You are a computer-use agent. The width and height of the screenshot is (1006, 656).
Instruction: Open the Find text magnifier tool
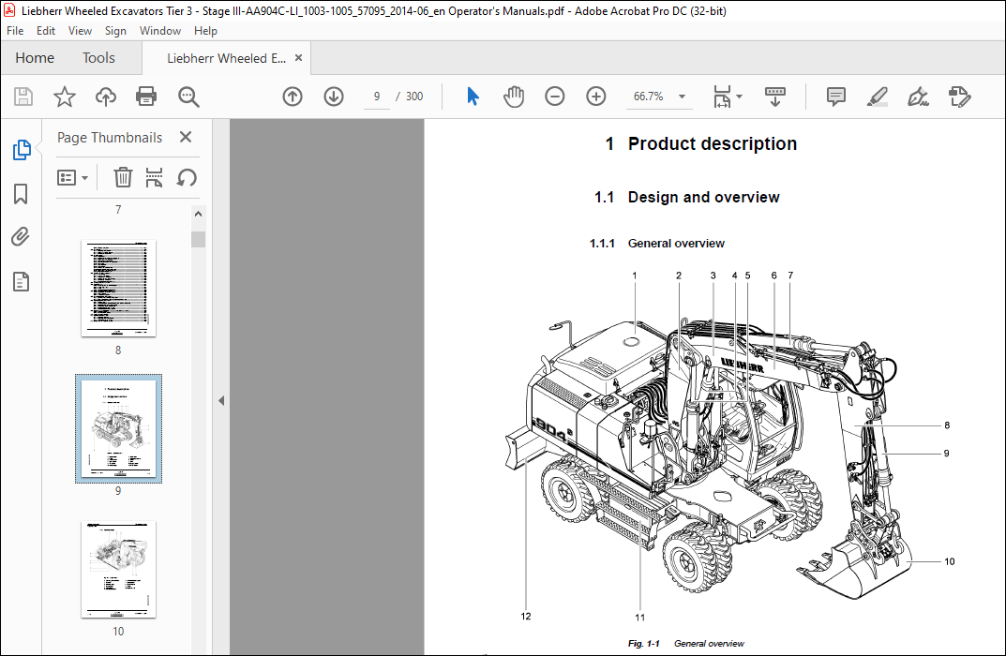click(x=188, y=97)
